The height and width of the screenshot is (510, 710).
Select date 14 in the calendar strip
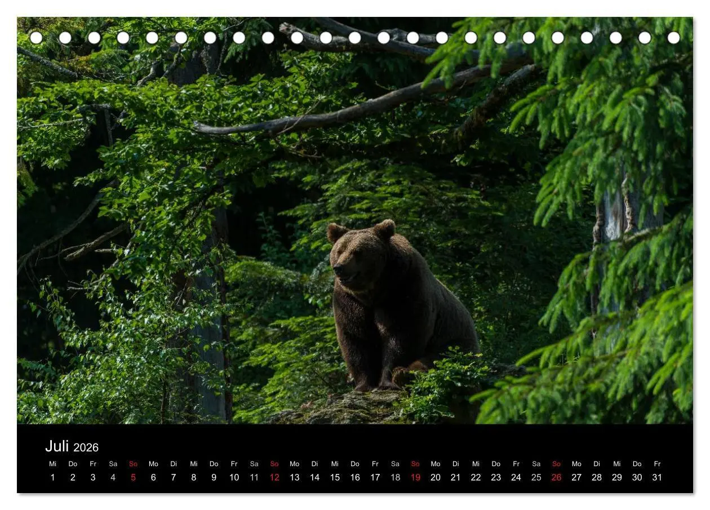pyautogui.click(x=314, y=477)
